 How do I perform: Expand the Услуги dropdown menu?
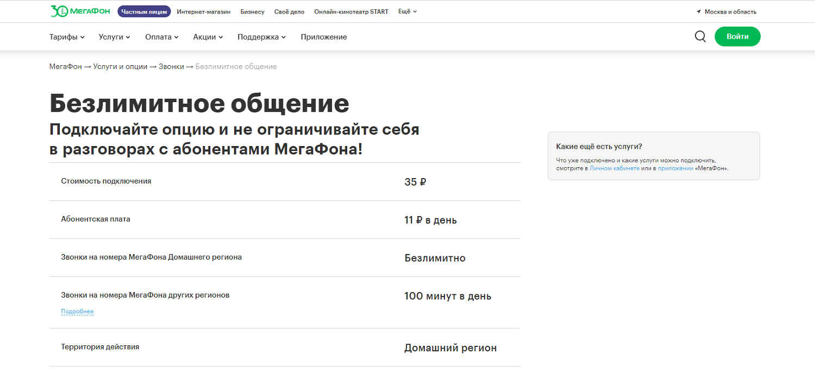coord(114,37)
